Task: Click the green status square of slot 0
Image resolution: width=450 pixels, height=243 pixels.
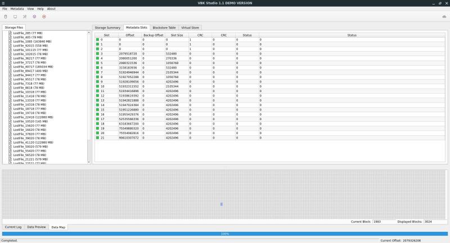Action: point(97,40)
